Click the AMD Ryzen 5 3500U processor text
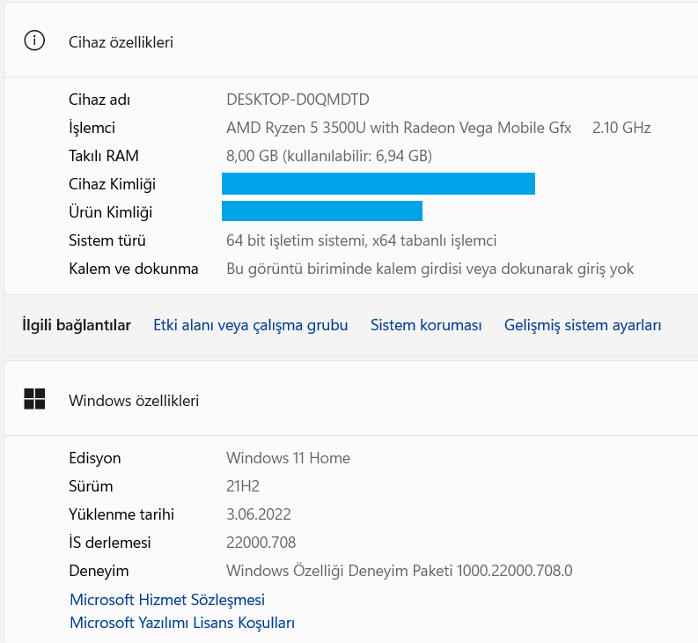The image size is (698, 643). click(399, 128)
